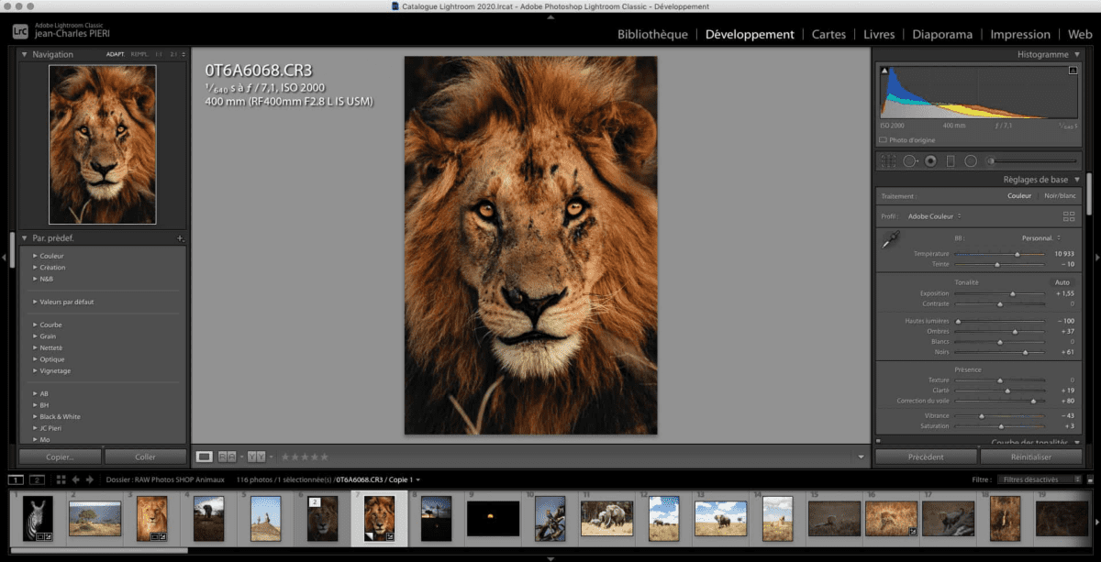The width and height of the screenshot is (1101, 562).
Task: Click the Précédent button
Action: tap(926, 457)
